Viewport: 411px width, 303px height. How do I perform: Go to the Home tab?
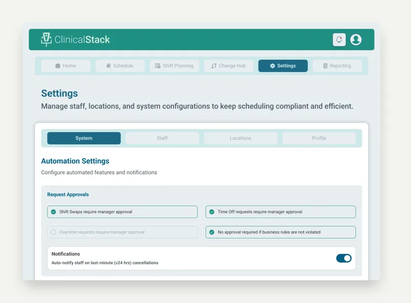click(66, 66)
